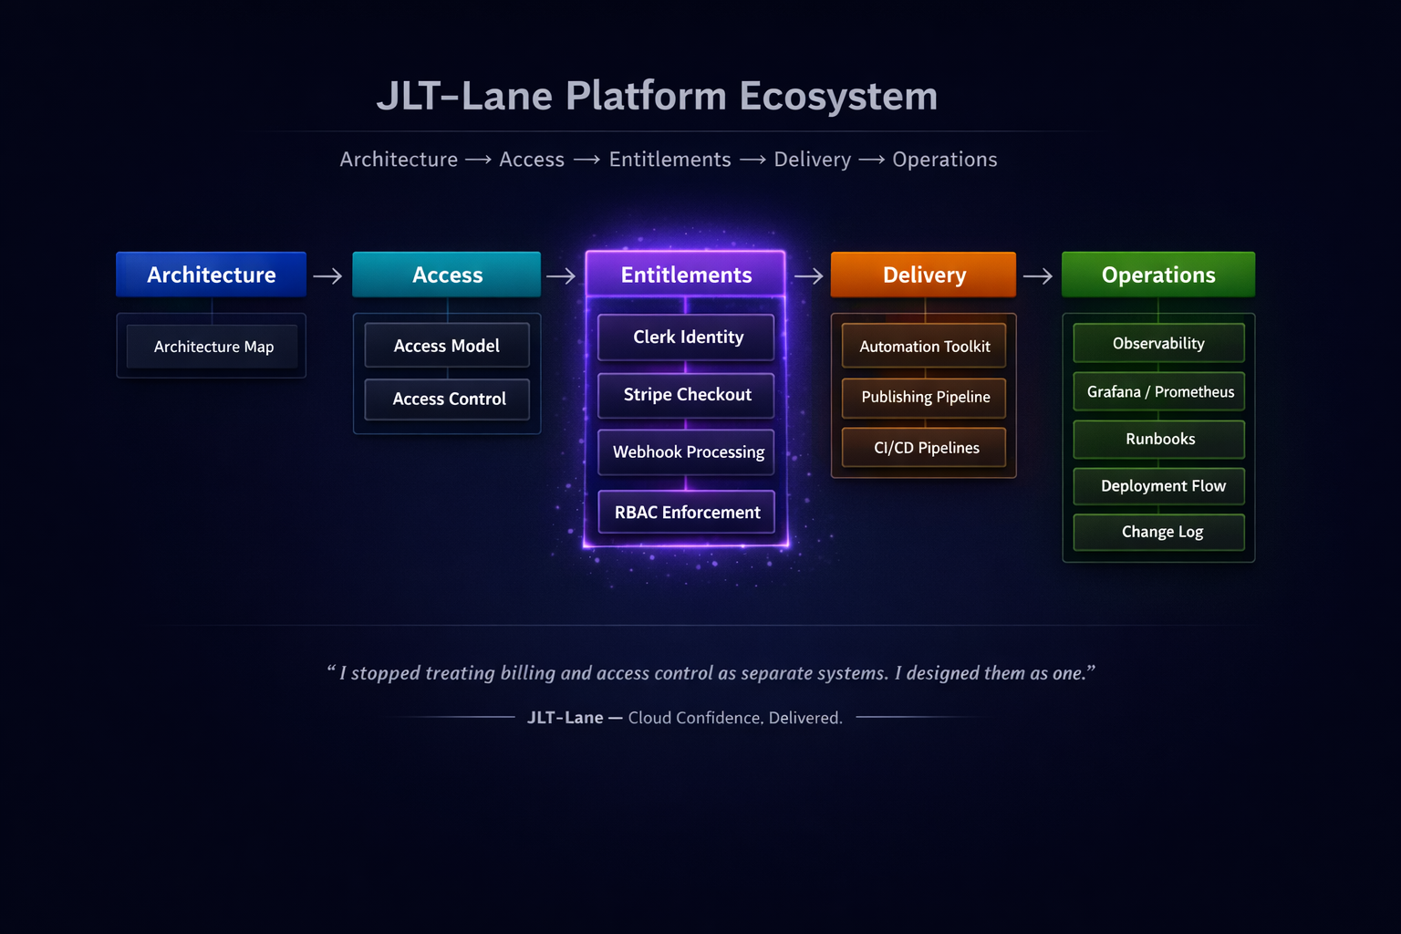Open the Architecture Map node

[x=213, y=347]
